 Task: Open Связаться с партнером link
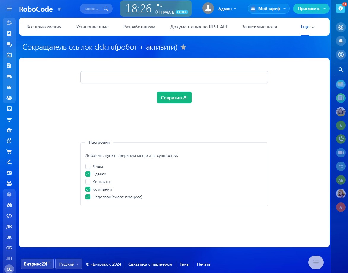pos(150,264)
